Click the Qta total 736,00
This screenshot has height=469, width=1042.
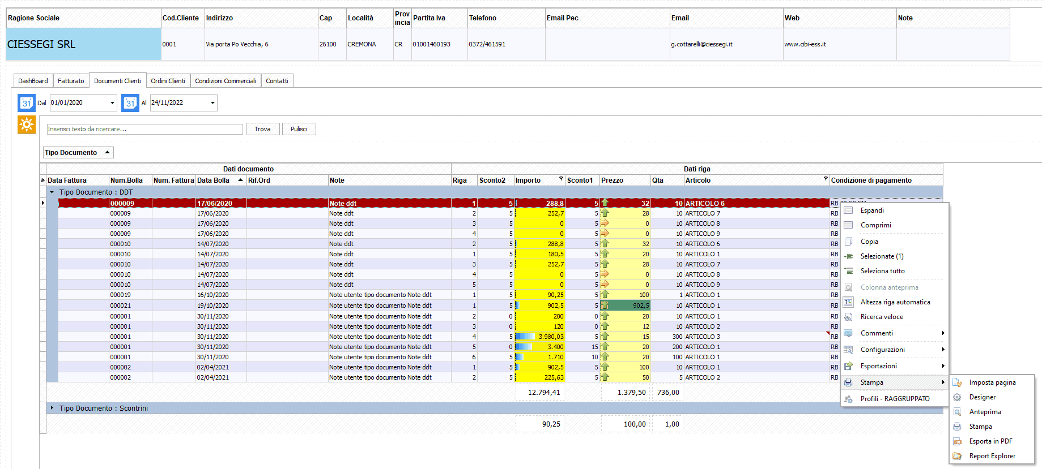pos(667,392)
